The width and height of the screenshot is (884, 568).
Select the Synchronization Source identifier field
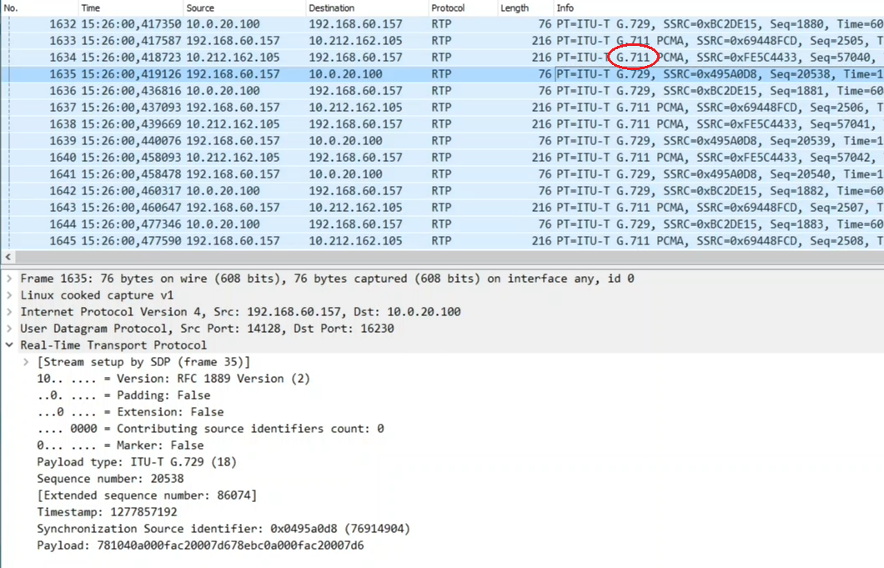pyautogui.click(x=224, y=529)
